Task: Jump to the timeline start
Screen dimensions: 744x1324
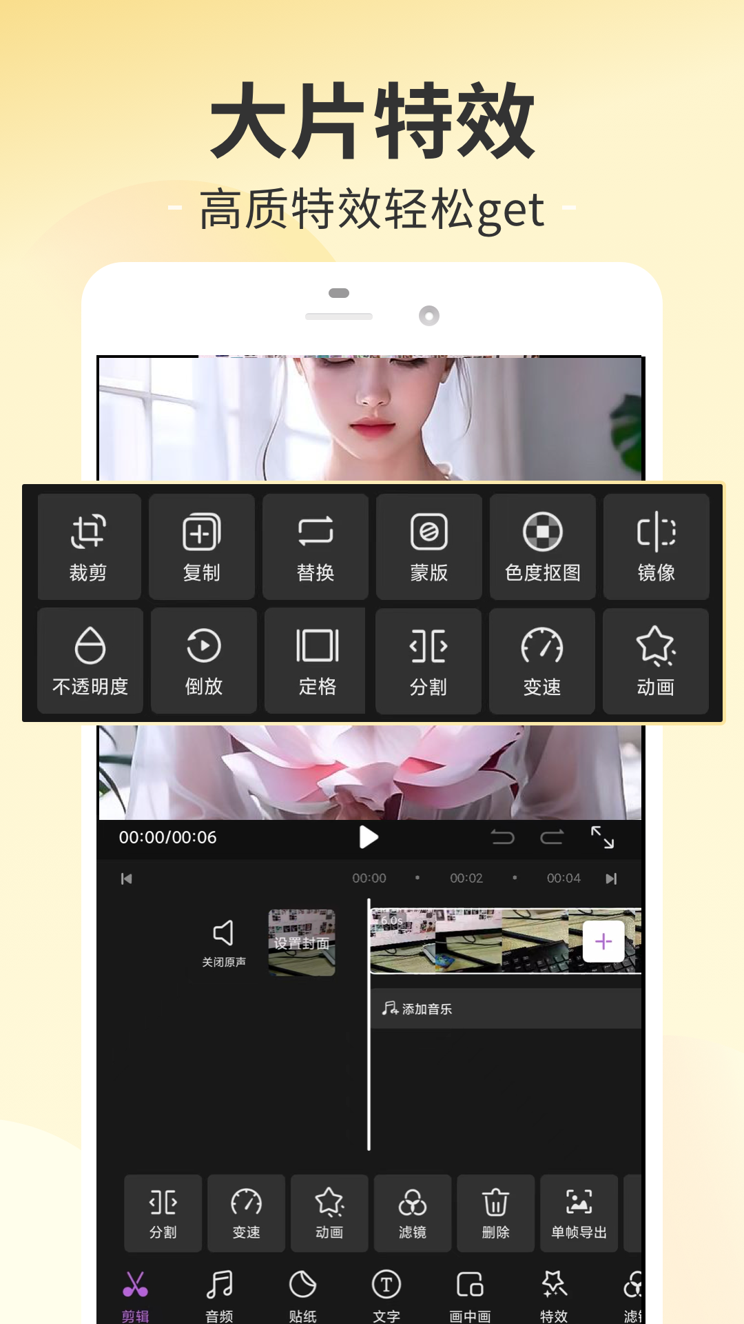Action: click(127, 879)
